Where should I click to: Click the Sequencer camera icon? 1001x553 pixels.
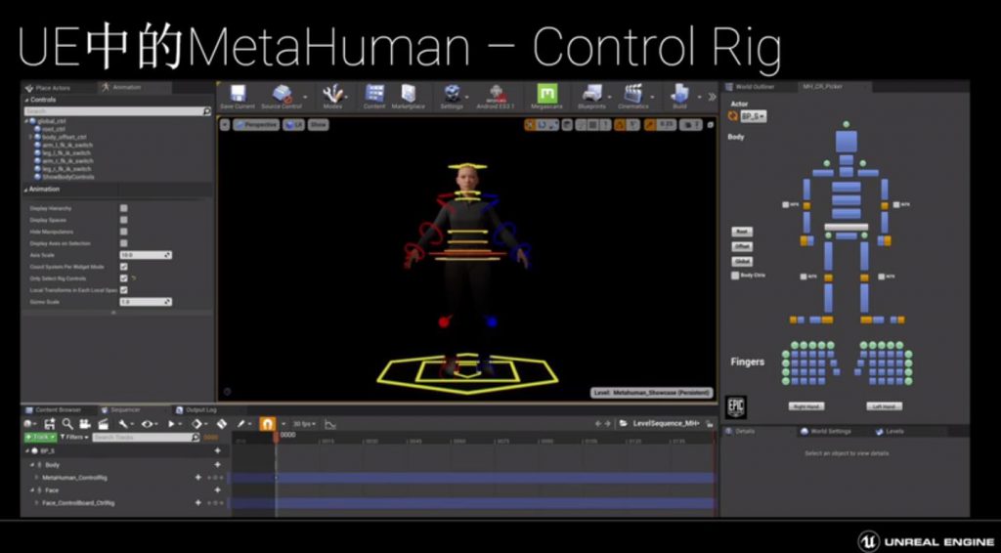pyautogui.click(x=85, y=423)
